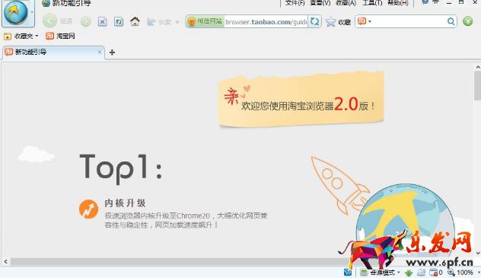Click the search magnifier icon
This screenshot has width=481, height=278.
click(x=451, y=21)
